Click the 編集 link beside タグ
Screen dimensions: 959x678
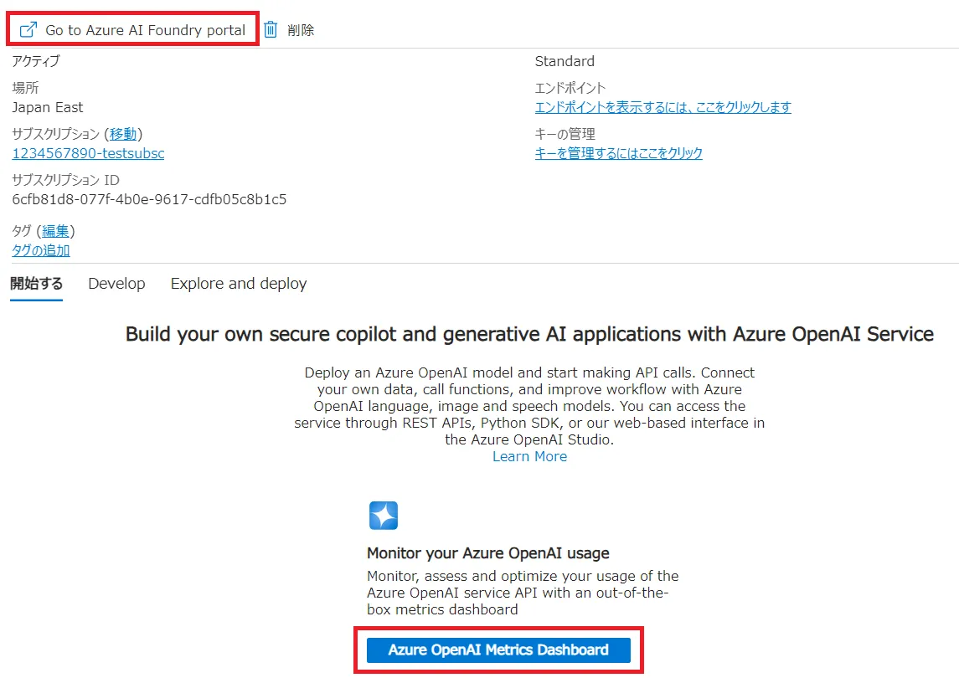point(55,231)
